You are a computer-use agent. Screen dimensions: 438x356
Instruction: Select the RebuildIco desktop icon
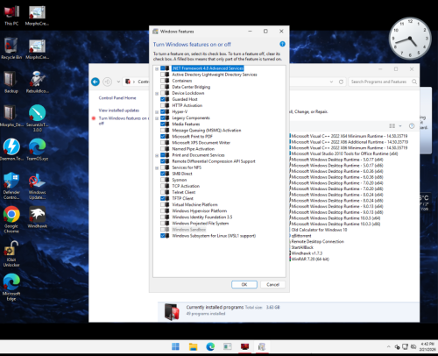37,82
